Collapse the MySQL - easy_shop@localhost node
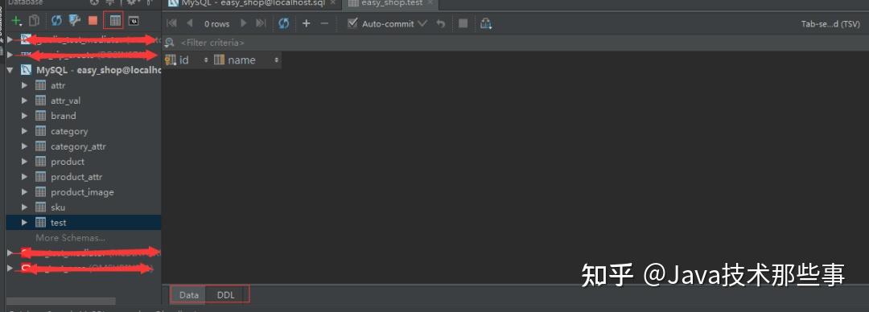 click(10, 71)
